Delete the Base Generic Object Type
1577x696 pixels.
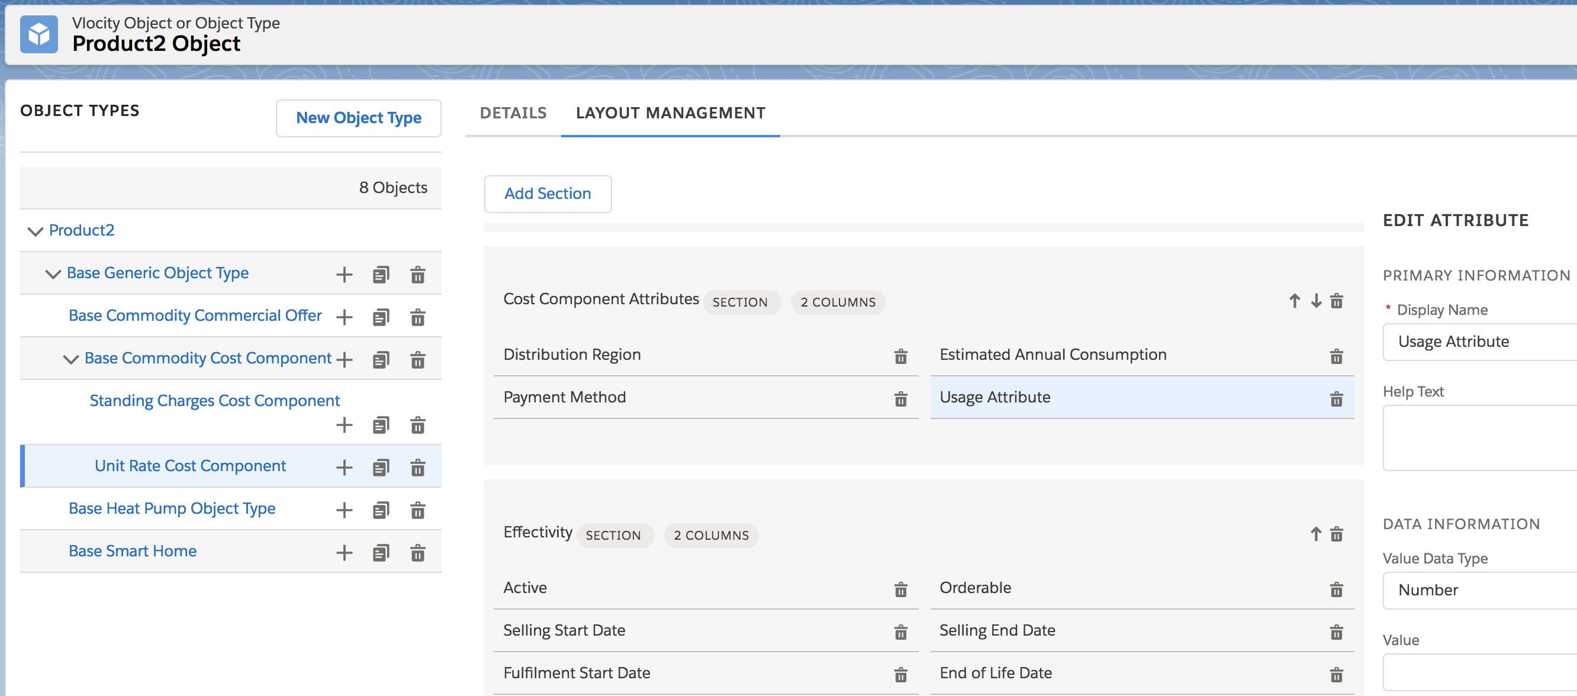417,275
